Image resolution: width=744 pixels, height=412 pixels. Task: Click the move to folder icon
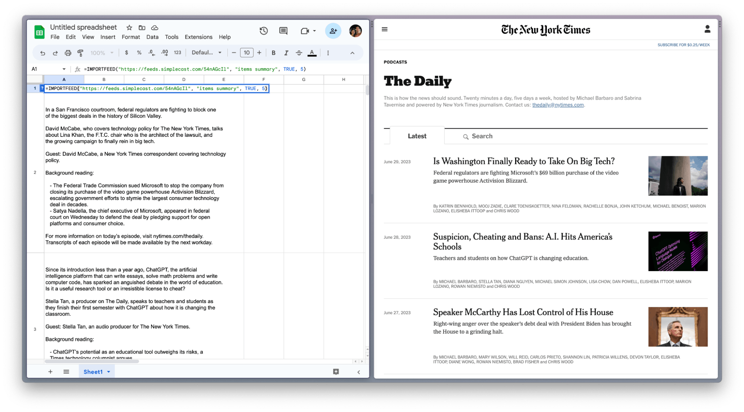[x=142, y=28]
